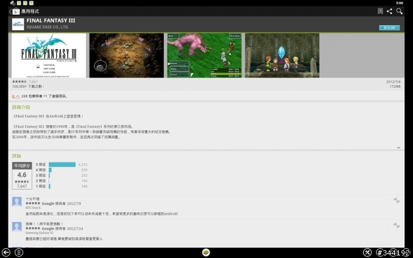Select the 1-star rating bar with 398
413x258 pixels.
point(50,186)
